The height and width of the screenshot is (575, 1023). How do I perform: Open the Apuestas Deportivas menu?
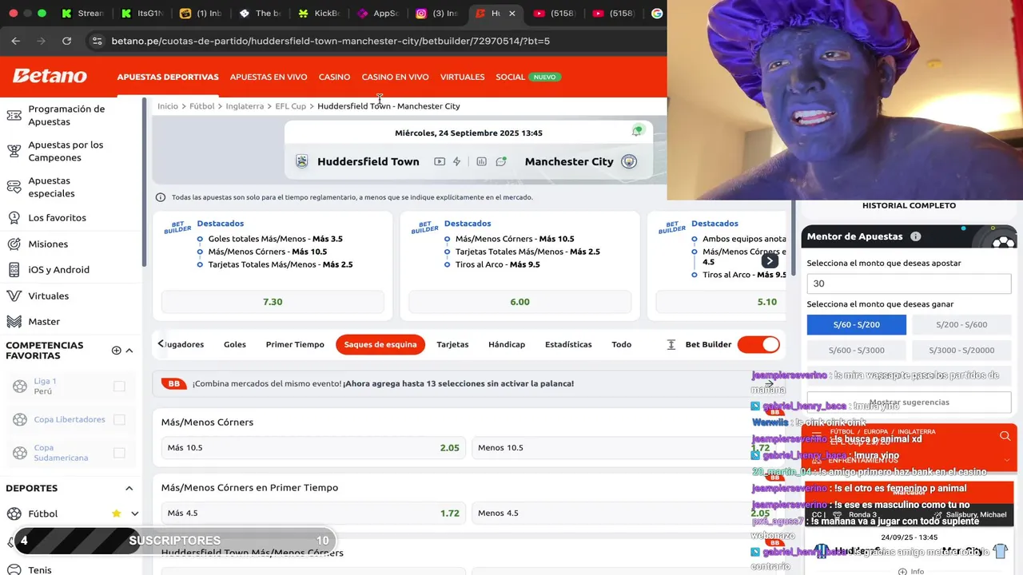(168, 77)
